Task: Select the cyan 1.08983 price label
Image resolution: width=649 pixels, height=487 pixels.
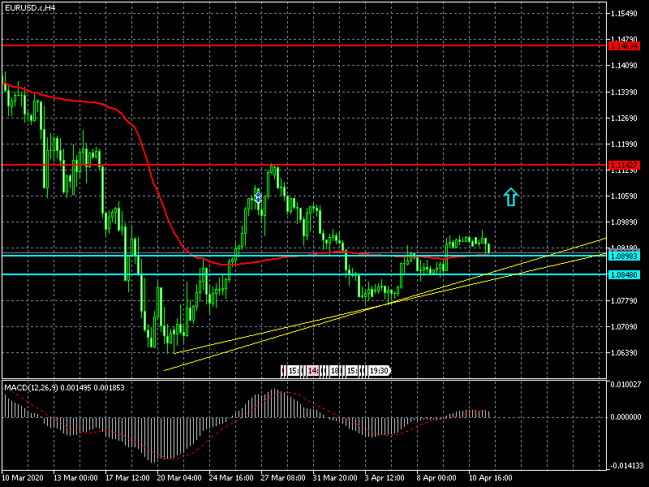Action: coord(624,256)
